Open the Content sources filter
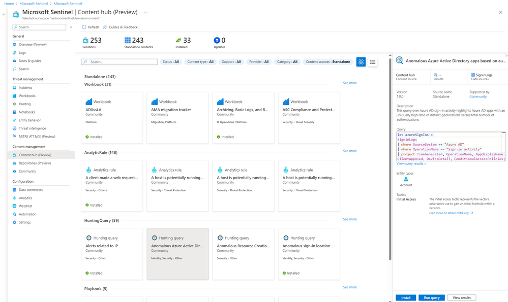 (x=328, y=62)
